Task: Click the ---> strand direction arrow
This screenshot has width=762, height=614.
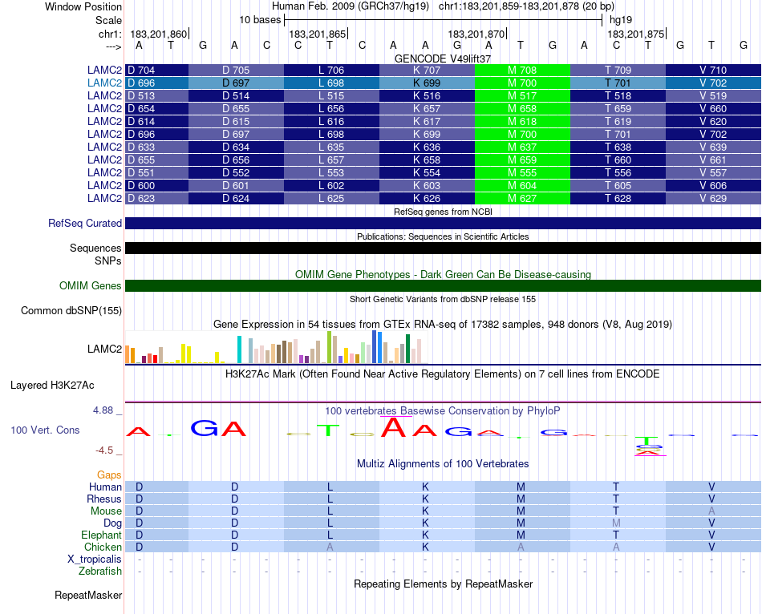Action: (x=113, y=46)
